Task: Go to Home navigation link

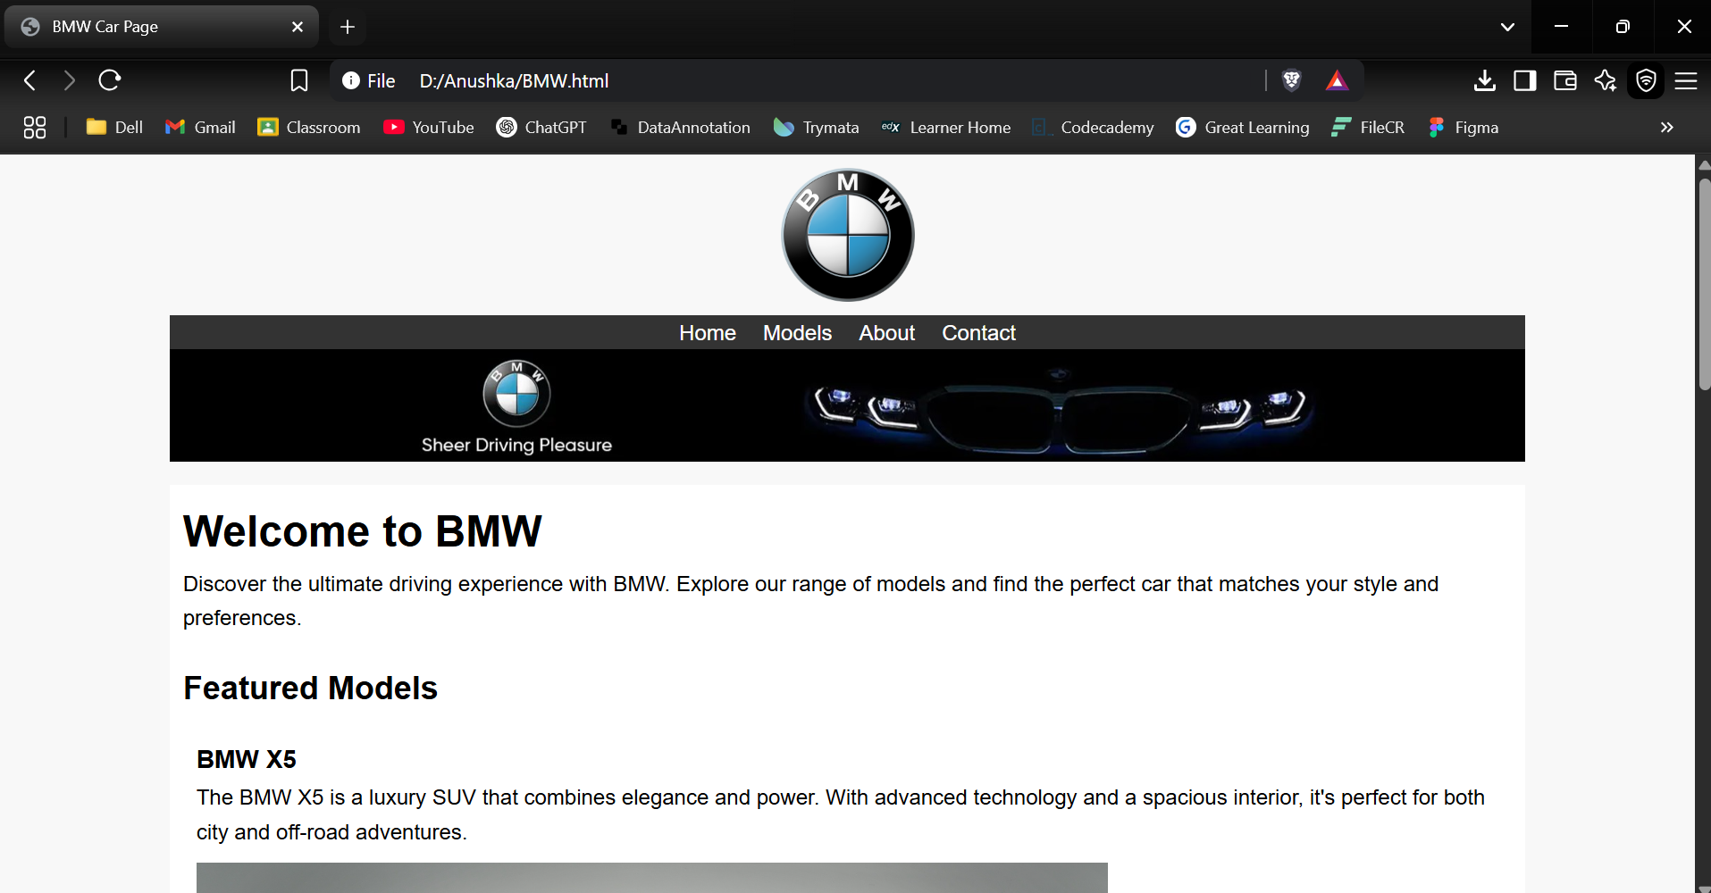Action: click(x=707, y=333)
